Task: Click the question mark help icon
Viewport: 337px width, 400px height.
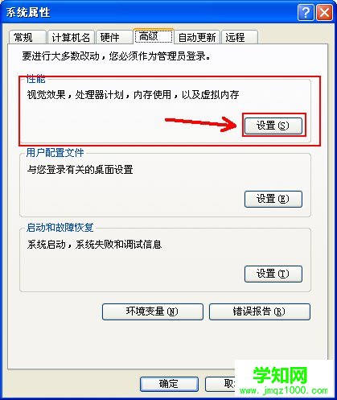Action: click(x=306, y=12)
